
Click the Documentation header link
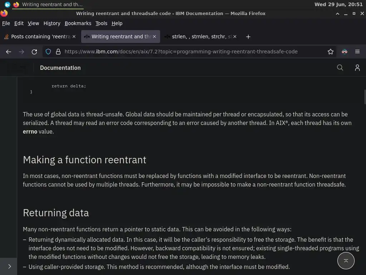(x=60, y=68)
